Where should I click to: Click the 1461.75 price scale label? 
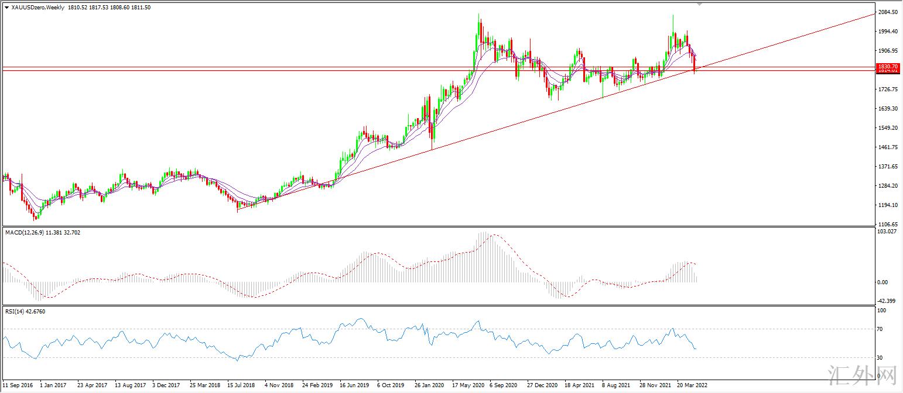tap(888, 147)
